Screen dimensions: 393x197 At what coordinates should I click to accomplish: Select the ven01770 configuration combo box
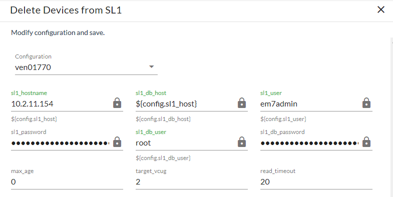(86, 67)
